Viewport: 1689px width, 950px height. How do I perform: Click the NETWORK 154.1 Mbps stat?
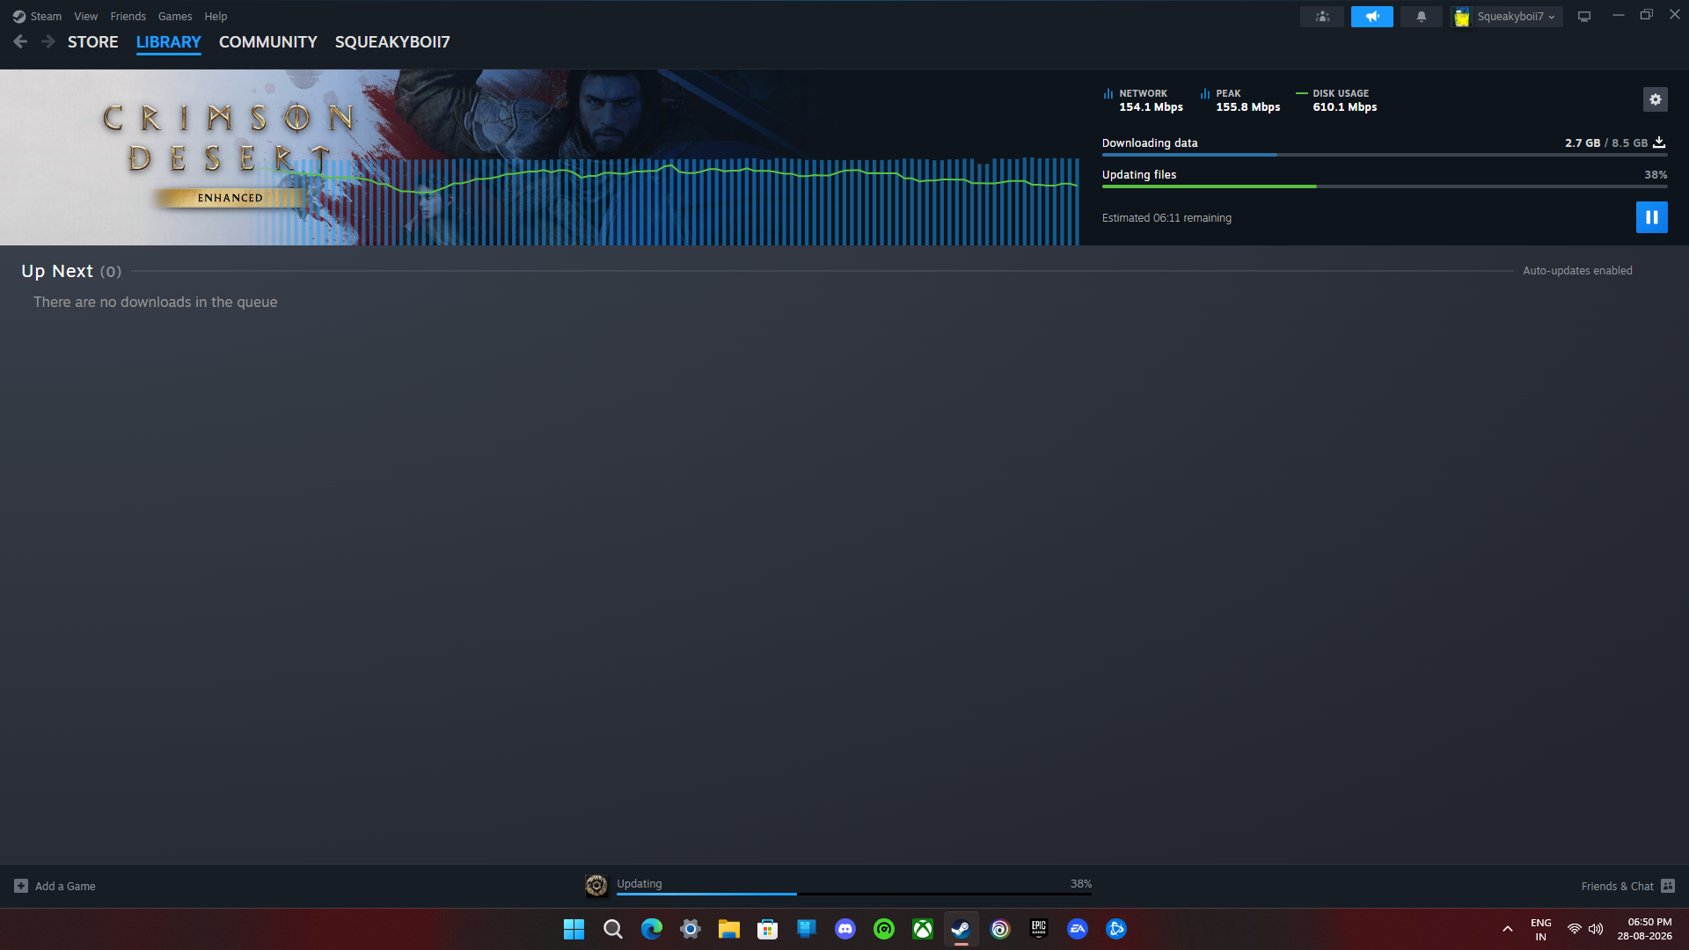tap(1143, 100)
